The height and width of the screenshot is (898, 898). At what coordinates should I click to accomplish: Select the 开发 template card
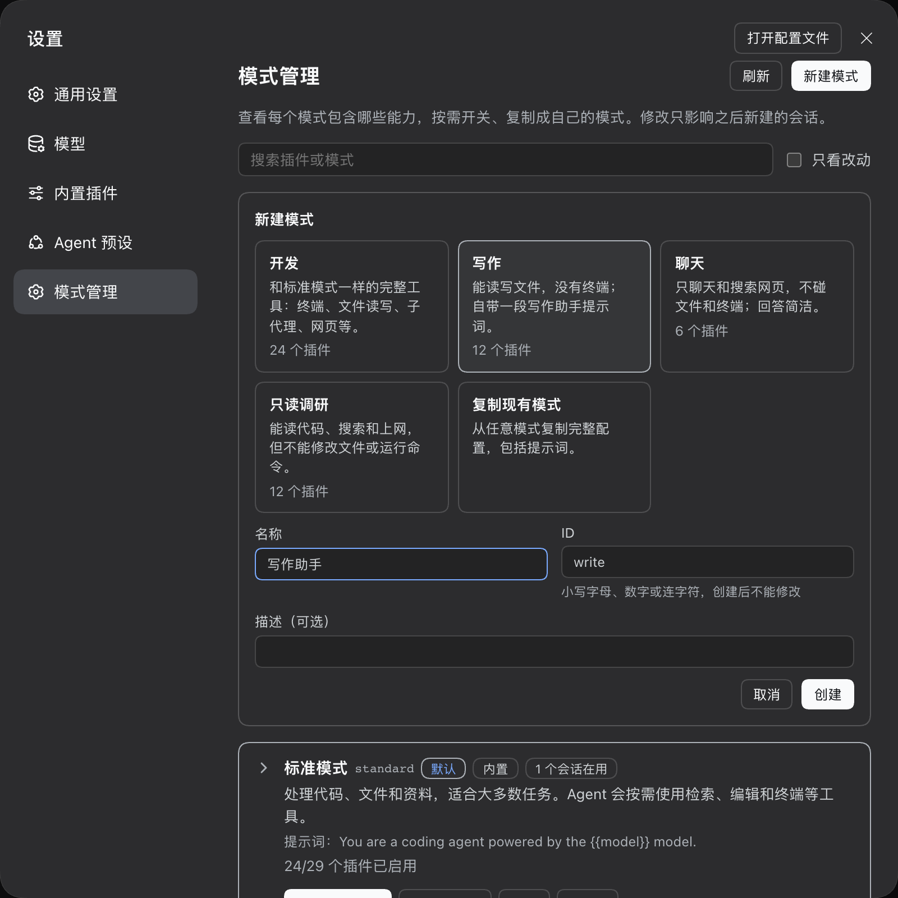click(352, 306)
